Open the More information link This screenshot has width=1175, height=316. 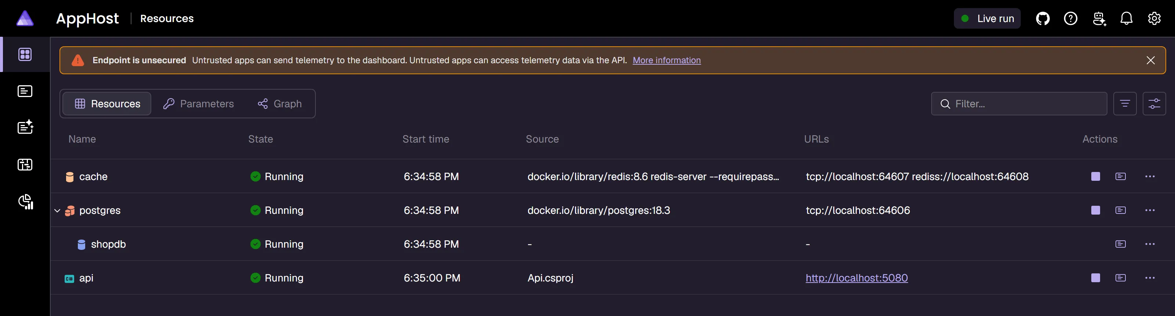[666, 60]
